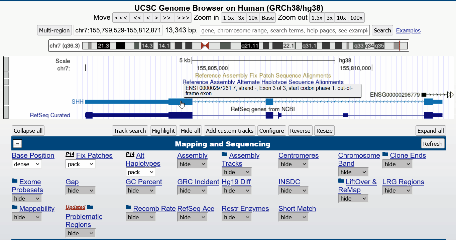This screenshot has width=456, height=240.
Task: Click the chr7 chromosome ideogram position marker
Action: point(400,45)
